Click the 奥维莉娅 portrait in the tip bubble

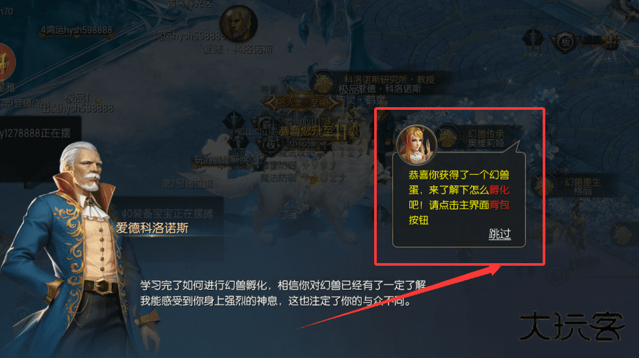[416, 144]
